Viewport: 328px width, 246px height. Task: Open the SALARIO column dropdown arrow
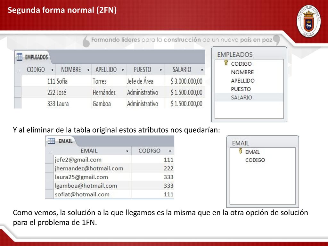[202, 70]
